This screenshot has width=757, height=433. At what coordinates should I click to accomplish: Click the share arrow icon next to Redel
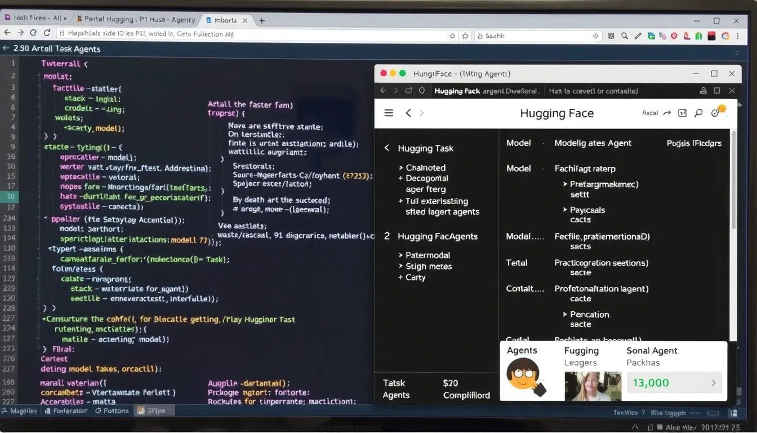(x=667, y=113)
